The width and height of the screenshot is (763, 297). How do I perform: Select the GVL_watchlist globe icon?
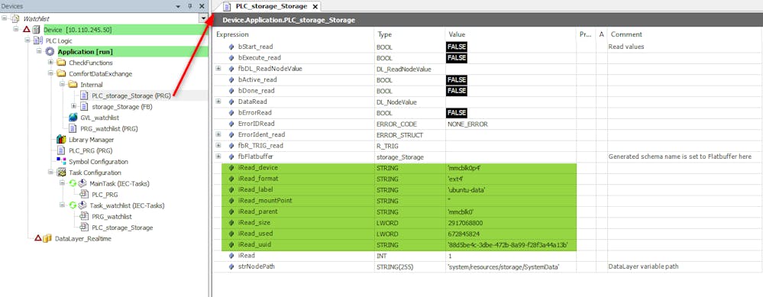click(x=73, y=118)
